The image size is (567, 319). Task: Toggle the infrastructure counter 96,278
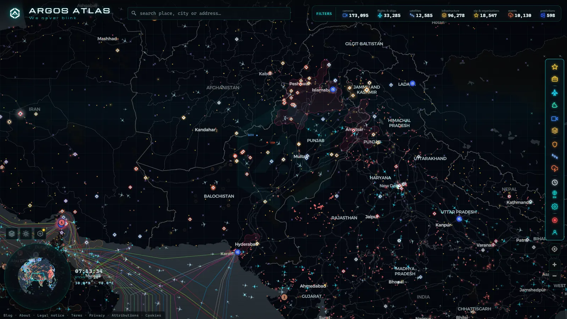coord(453,14)
